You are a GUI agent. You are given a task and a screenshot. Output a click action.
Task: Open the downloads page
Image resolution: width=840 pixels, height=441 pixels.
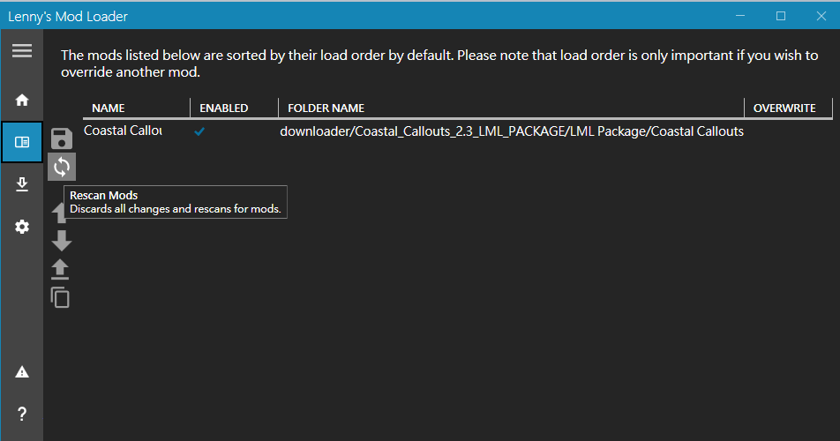point(22,184)
